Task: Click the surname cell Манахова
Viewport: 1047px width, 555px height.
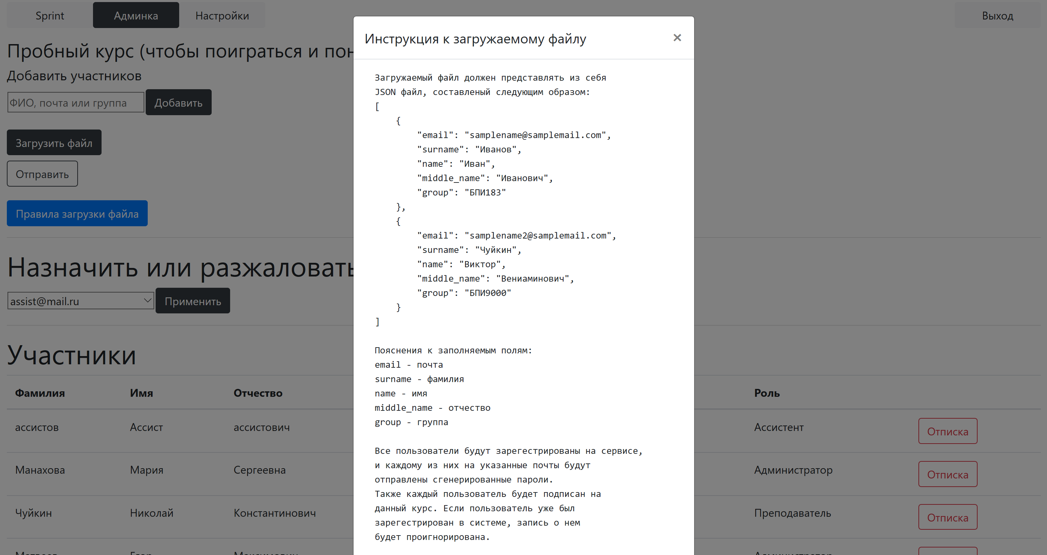Action: [40, 470]
